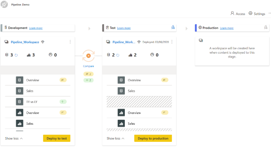Viewport: 271px width, 147px height.
Task: Click the Deploy to production button
Action: [x=153, y=138]
